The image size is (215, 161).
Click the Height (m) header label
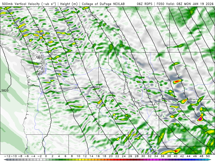point(69,4)
